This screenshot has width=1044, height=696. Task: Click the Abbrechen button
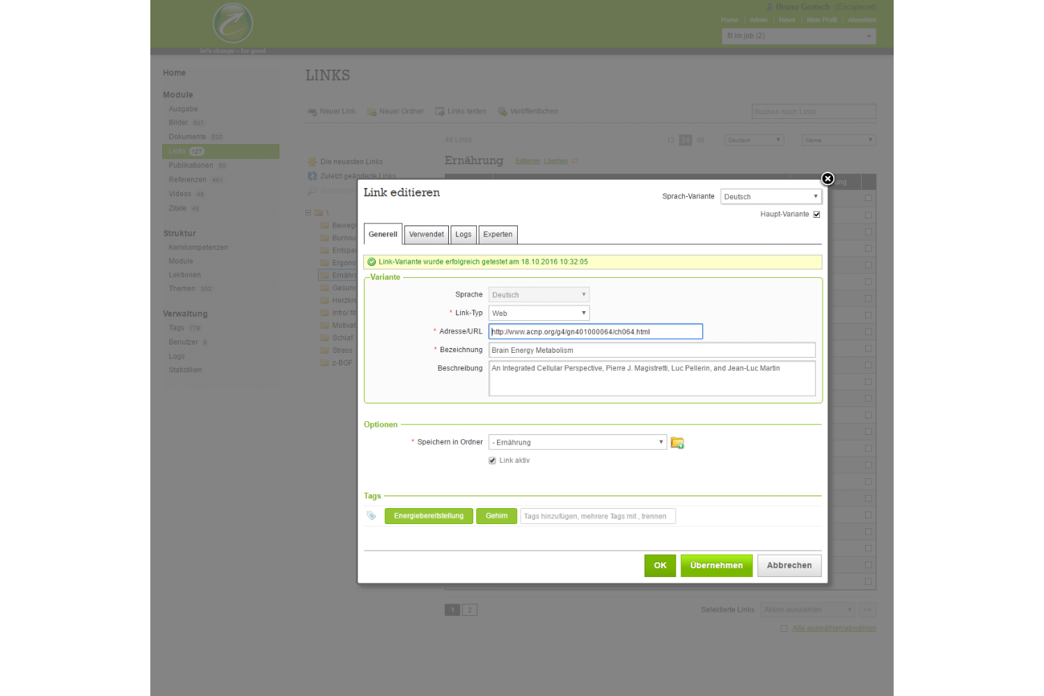tap(789, 565)
